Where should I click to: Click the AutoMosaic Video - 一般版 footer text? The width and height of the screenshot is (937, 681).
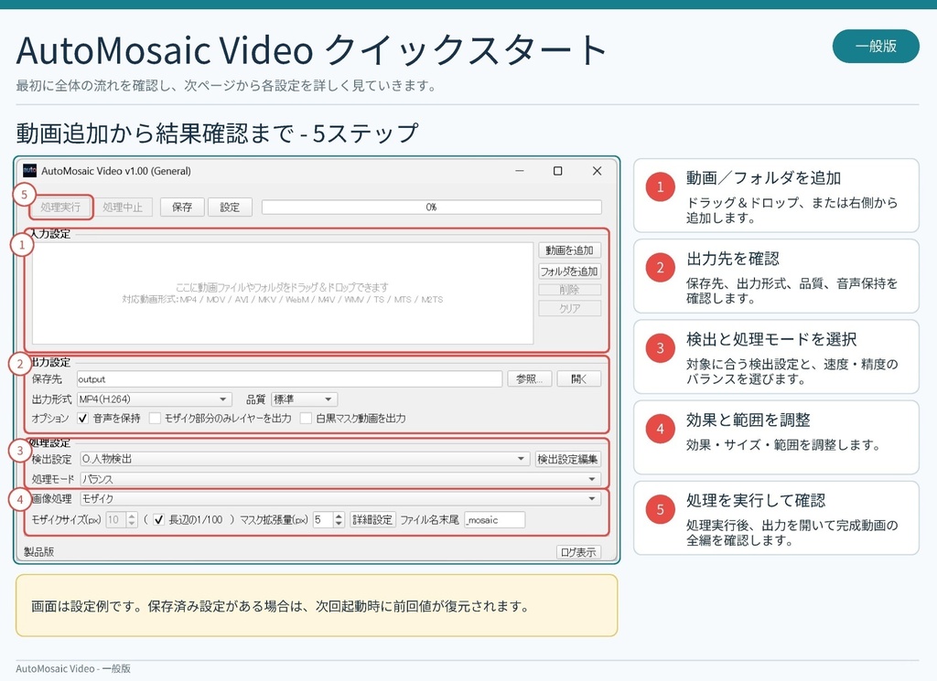pos(73,668)
